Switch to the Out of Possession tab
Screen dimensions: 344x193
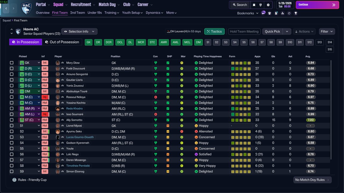tap(62, 42)
